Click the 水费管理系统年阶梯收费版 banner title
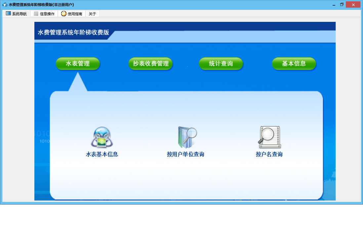Screen dimensions: 363x239 pos(73,32)
